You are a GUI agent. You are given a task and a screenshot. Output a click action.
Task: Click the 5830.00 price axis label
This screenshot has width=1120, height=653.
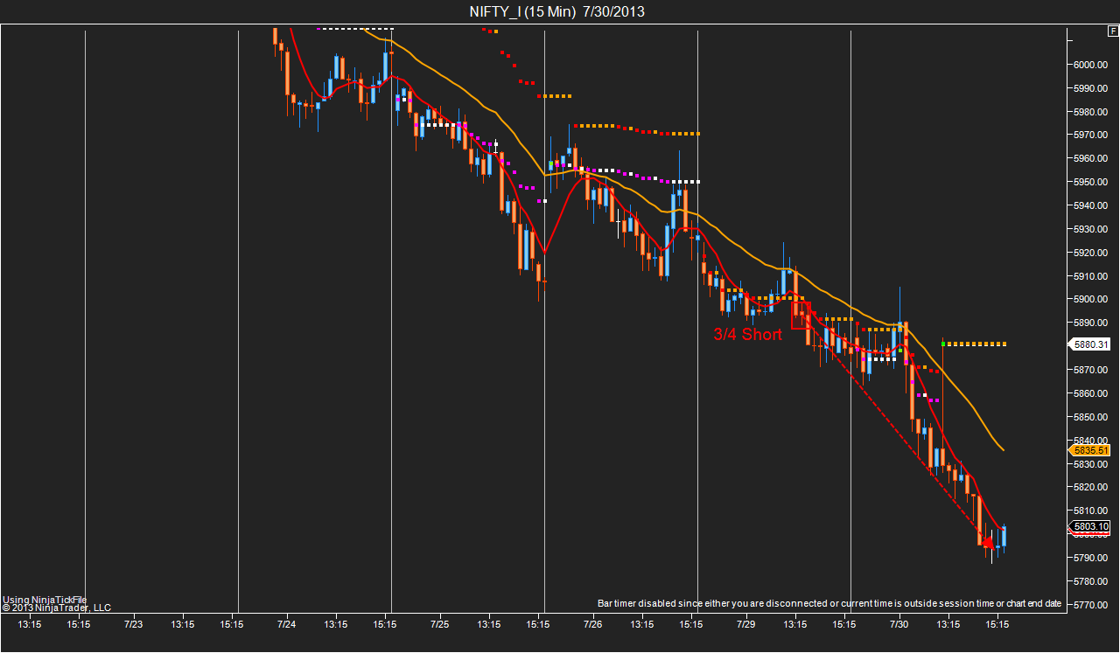[x=1091, y=464]
